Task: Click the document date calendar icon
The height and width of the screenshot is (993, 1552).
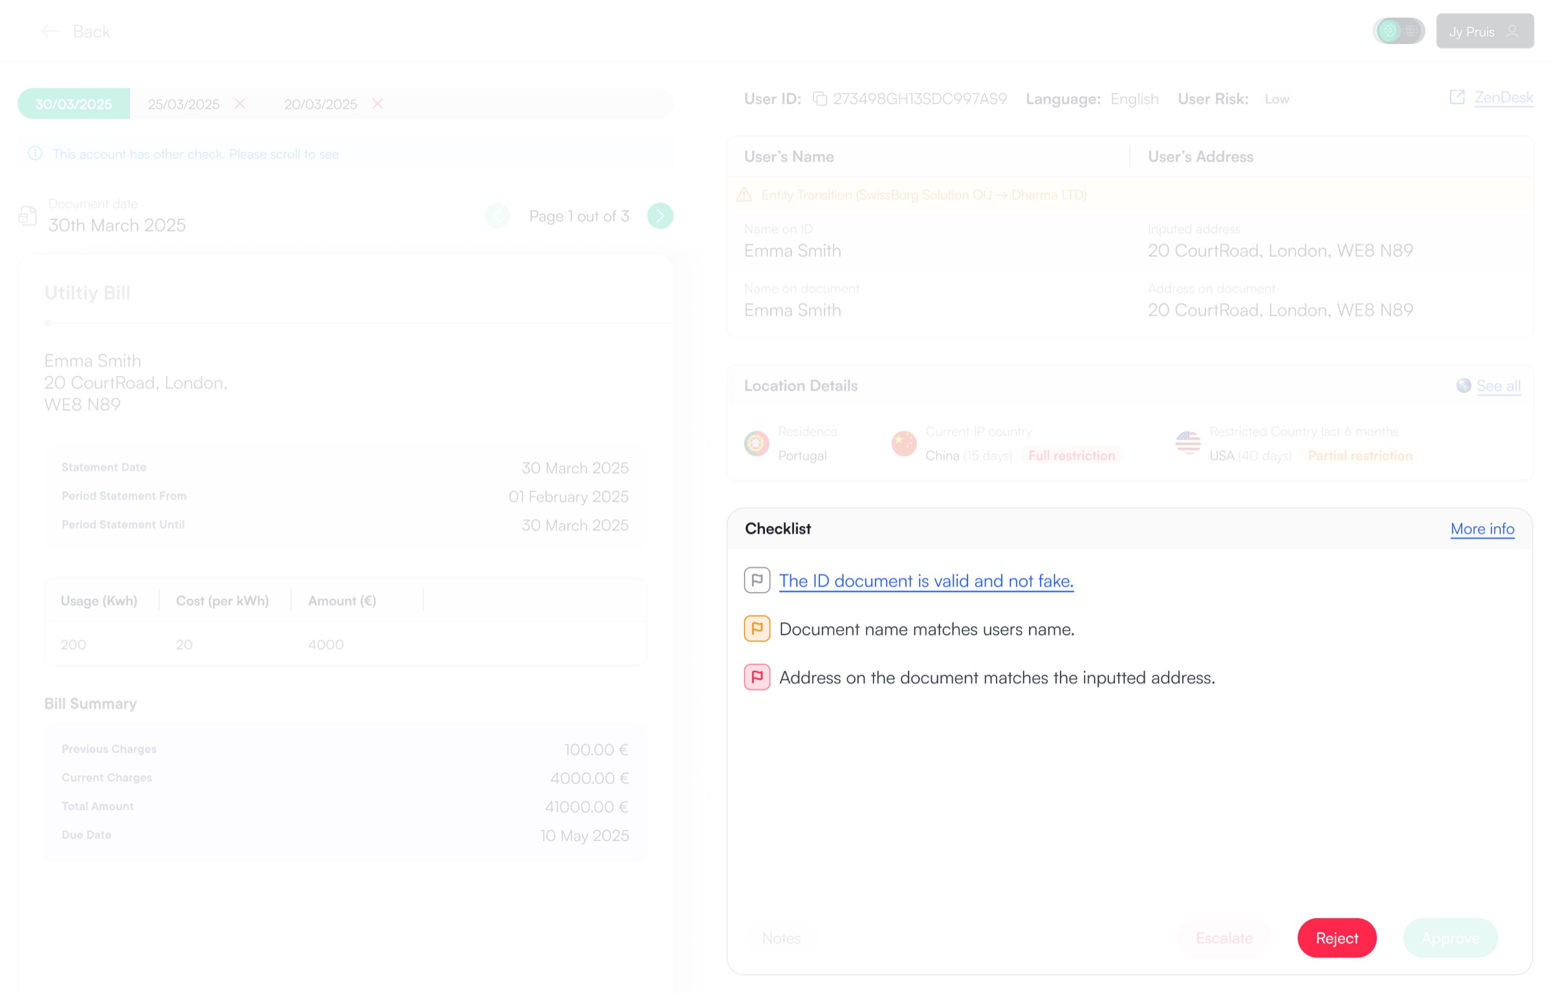Action: tap(28, 215)
